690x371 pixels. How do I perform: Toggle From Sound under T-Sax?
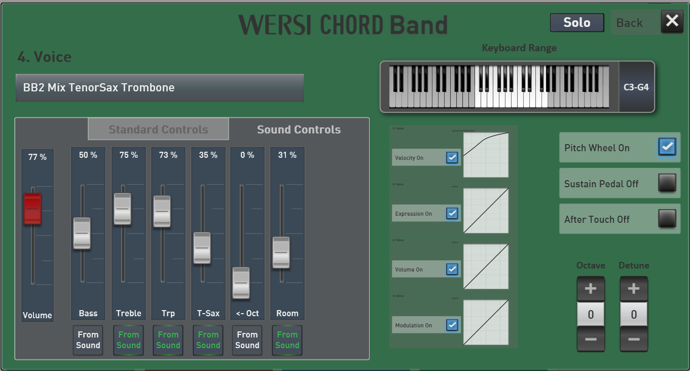208,340
